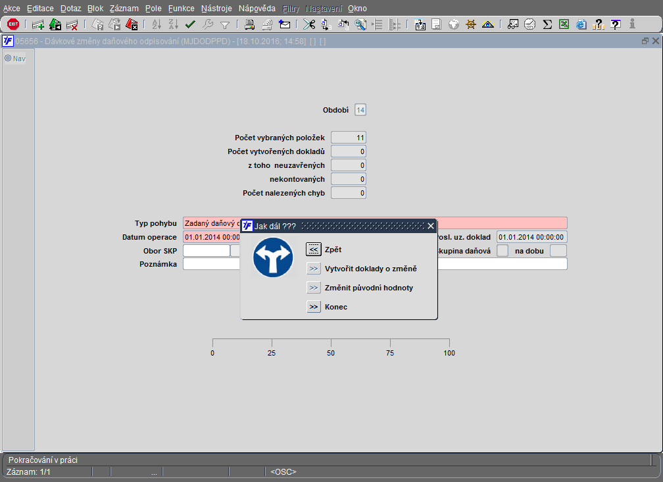Image resolution: width=663 pixels, height=482 pixels.
Task: Click the insert new record icon
Action: coord(38,24)
